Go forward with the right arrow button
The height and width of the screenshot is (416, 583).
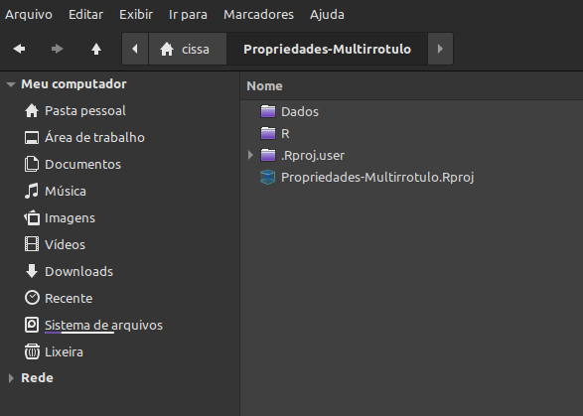point(57,49)
